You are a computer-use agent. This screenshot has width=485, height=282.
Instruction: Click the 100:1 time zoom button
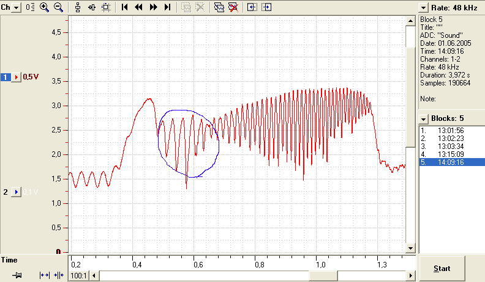(78, 275)
